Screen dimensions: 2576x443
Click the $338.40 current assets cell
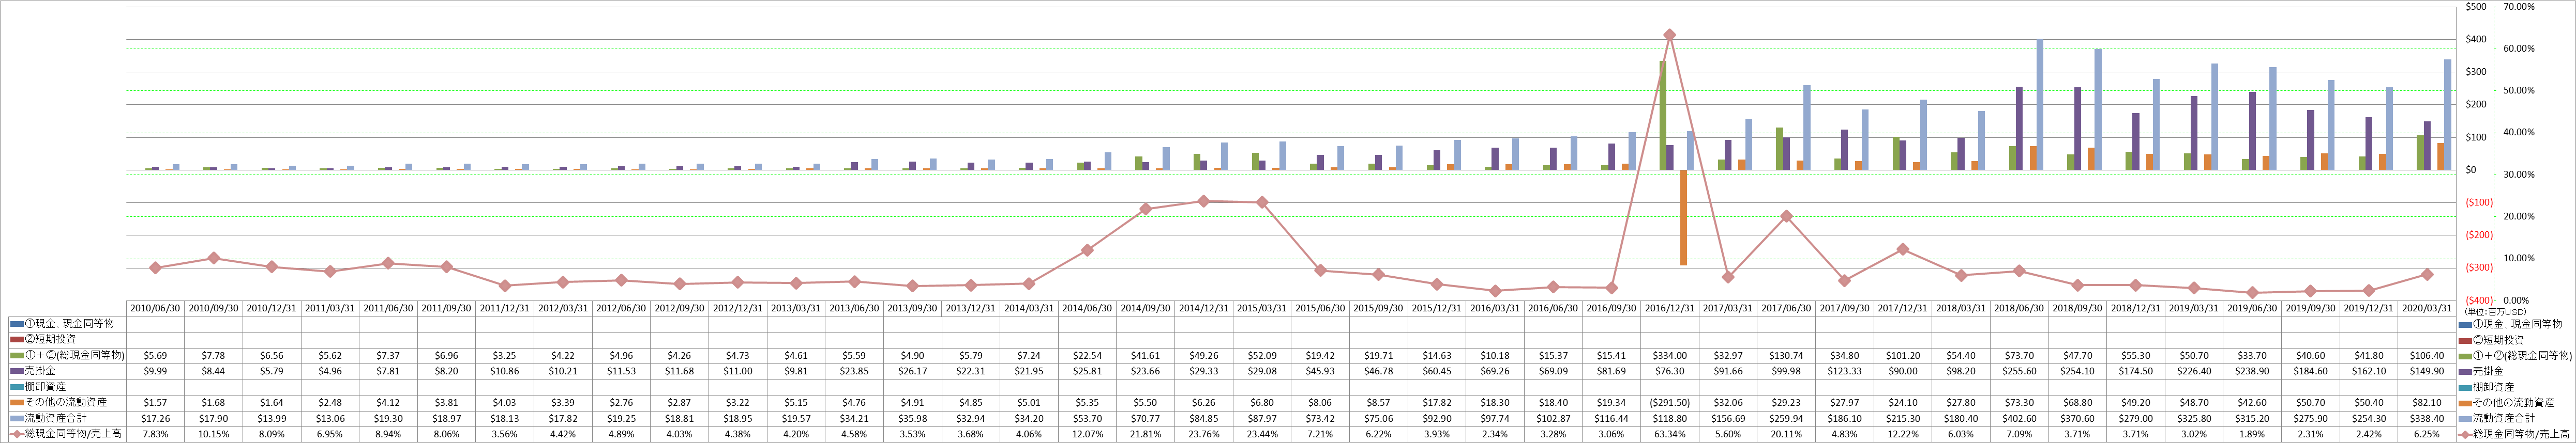(2427, 418)
